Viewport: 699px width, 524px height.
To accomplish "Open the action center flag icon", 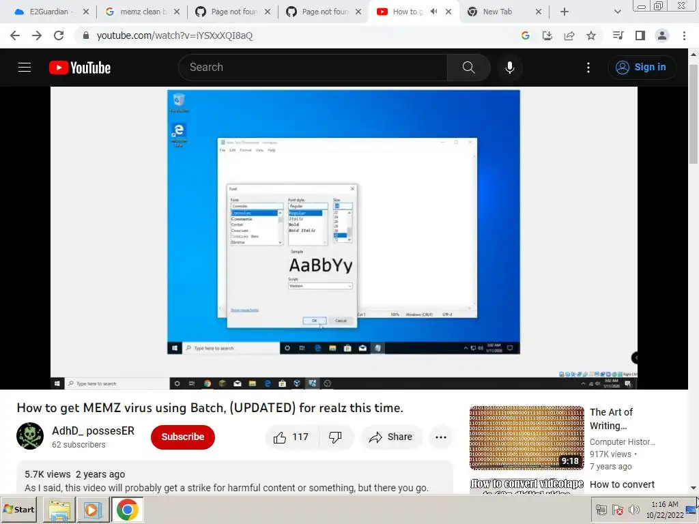I will [x=617, y=510].
